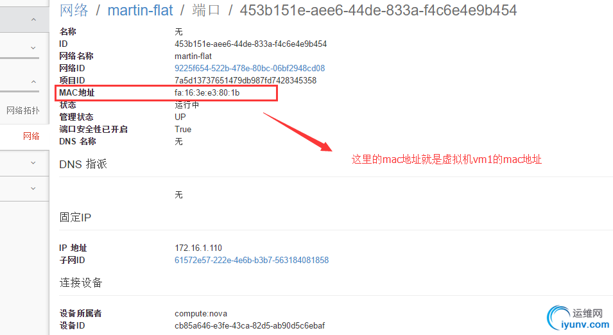
Task: Collapse the section chevron directly above 网络拓扑
Action: (x=33, y=82)
